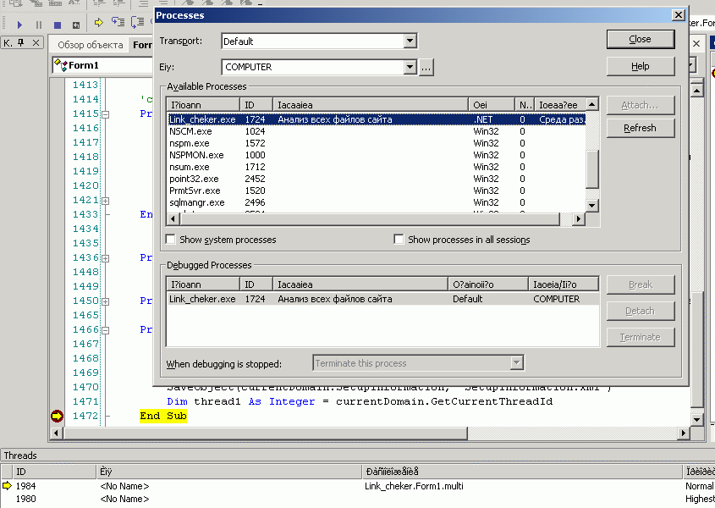Image resolution: width=715 pixels, height=508 pixels.
Task: Click the code editor's vertical scroll down arrow
Action: [x=696, y=419]
